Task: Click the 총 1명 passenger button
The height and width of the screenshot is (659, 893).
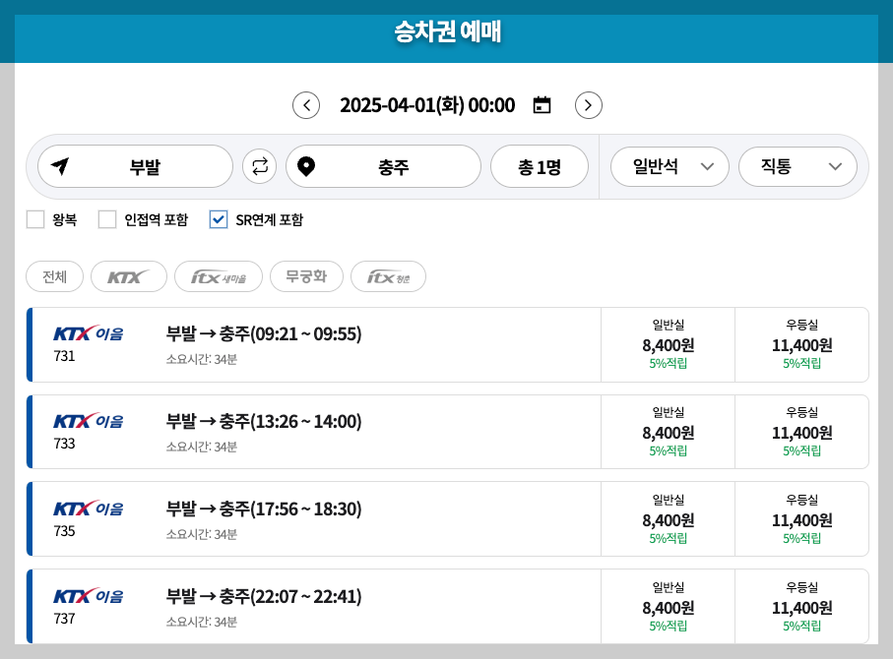Action: pyautogui.click(x=540, y=166)
